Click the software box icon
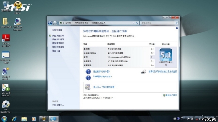Screen dimensions: 218x122 tap(88, 87)
